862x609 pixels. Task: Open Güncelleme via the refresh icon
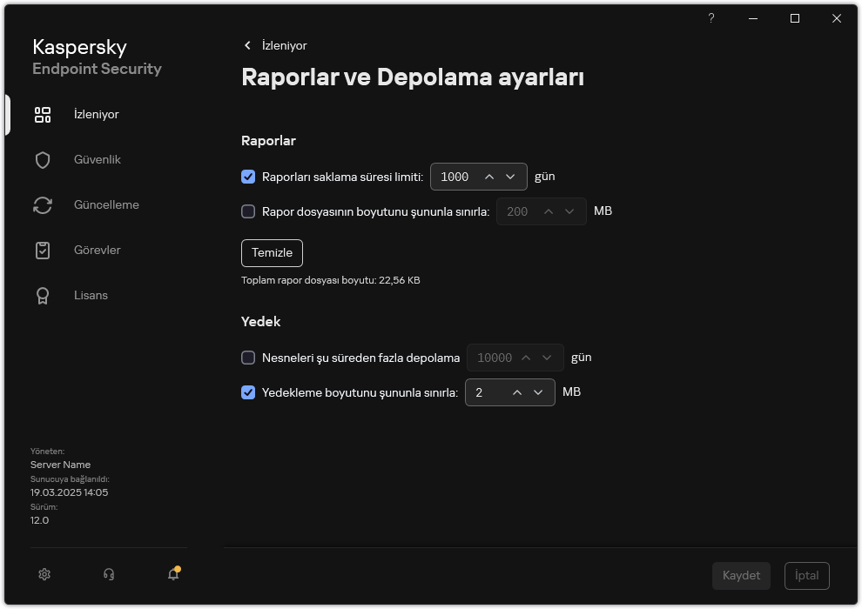coord(42,204)
